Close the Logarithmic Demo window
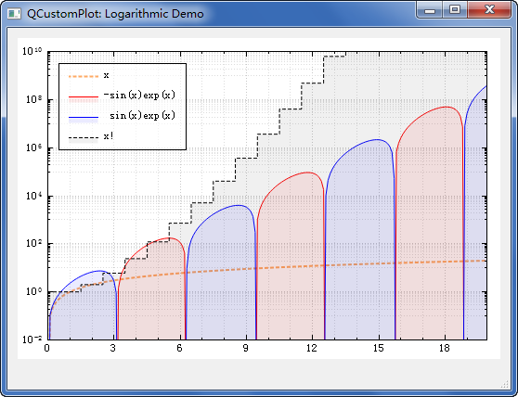The width and height of the screenshot is (518, 397). [489, 10]
